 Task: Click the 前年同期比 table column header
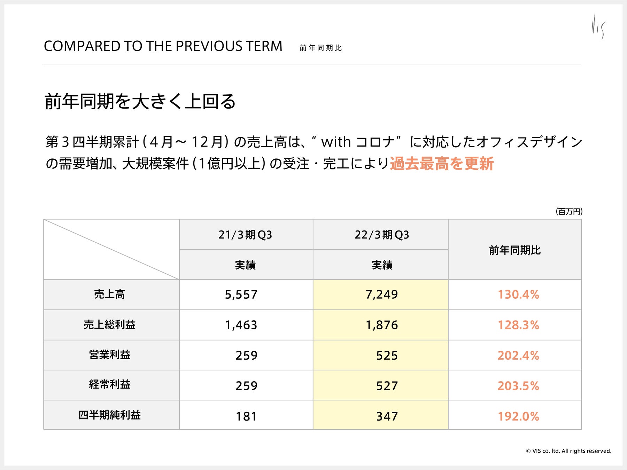tap(514, 250)
